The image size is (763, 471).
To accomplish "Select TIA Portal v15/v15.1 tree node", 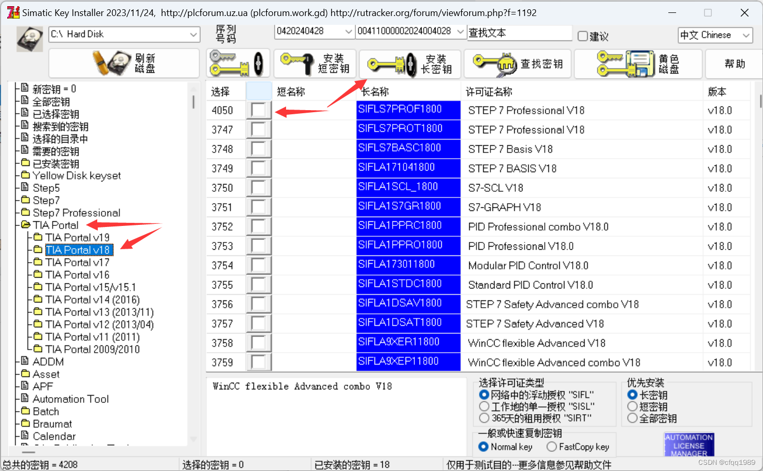I will point(91,287).
